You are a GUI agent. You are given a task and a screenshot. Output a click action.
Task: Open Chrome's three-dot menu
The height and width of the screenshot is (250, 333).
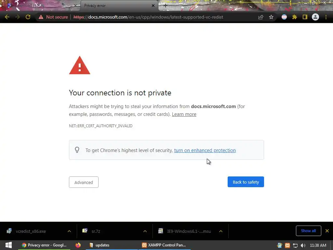pyautogui.click(x=326, y=17)
